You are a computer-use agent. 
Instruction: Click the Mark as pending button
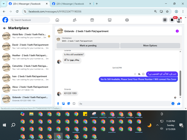[88, 46]
